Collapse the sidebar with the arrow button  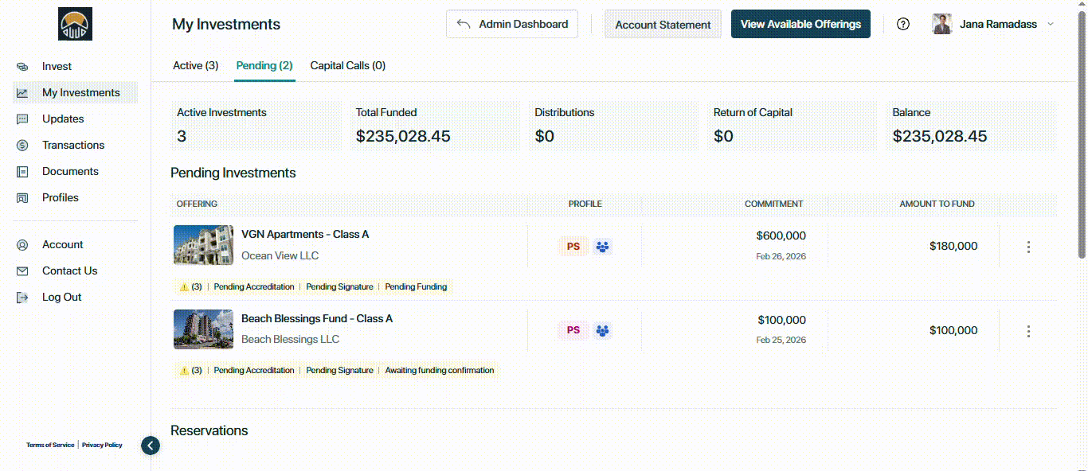pos(151,446)
